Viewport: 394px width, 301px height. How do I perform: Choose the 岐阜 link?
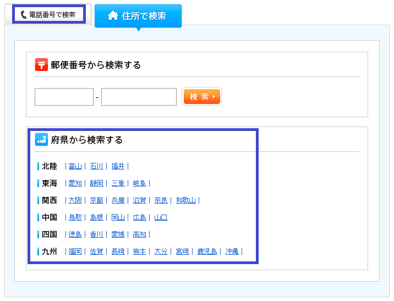point(139,183)
